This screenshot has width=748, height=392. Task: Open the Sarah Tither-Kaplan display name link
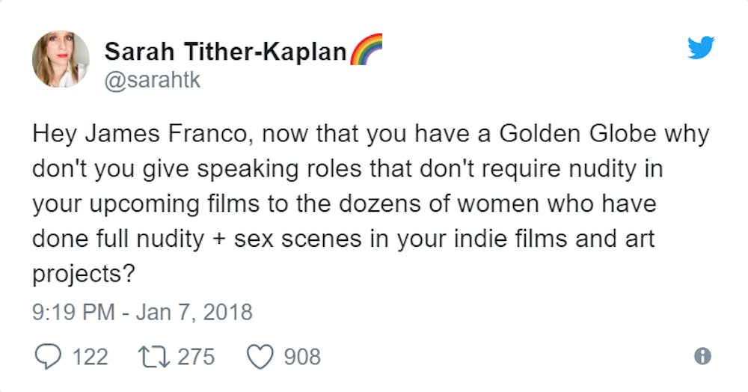[x=225, y=52]
